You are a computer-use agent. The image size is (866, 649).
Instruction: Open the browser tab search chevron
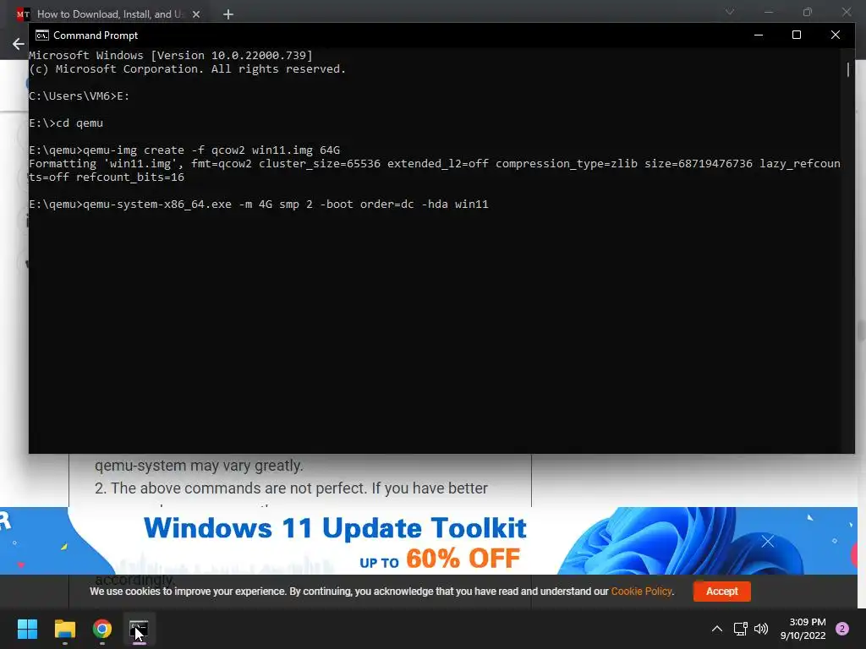coord(730,12)
